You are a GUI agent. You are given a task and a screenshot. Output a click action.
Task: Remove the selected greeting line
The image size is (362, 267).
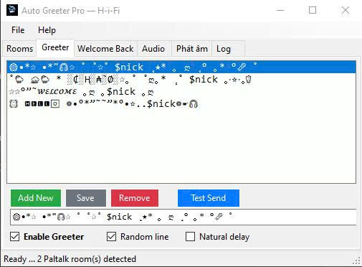135,198
